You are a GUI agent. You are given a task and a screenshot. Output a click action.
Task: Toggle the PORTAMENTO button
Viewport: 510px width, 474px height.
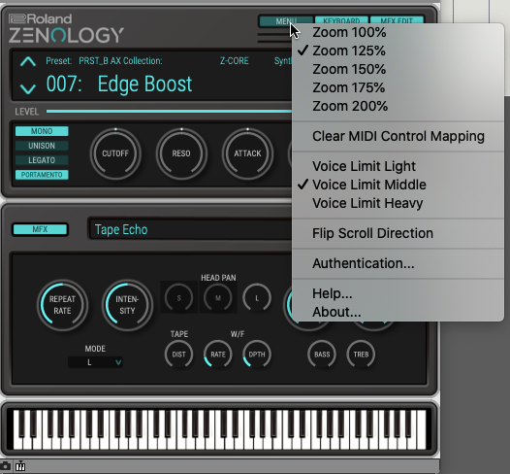coord(42,175)
